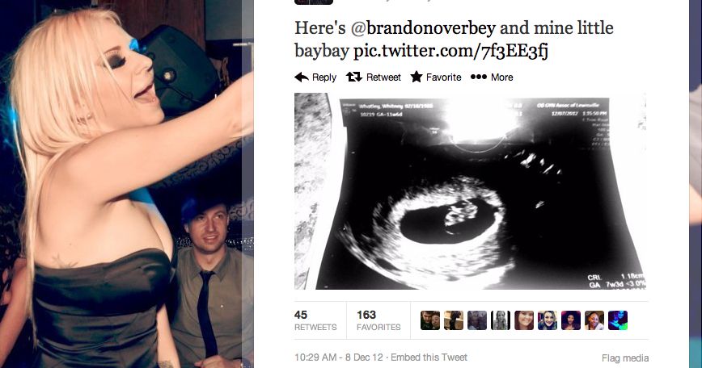The height and width of the screenshot is (368, 702).
Task: Click the fifth favoriter avatar
Action: (524, 320)
